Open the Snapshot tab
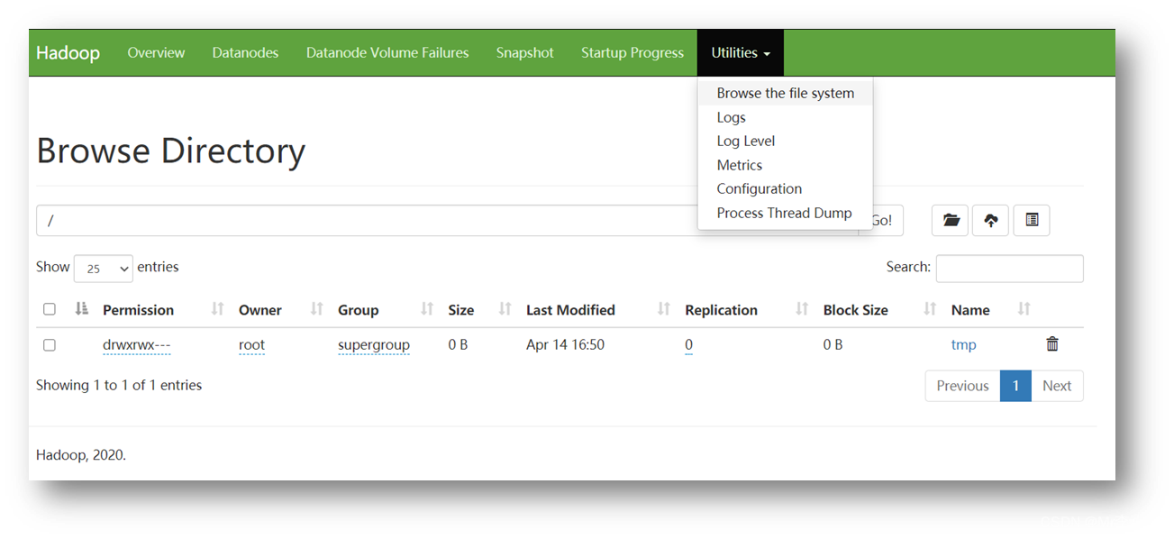 point(524,53)
